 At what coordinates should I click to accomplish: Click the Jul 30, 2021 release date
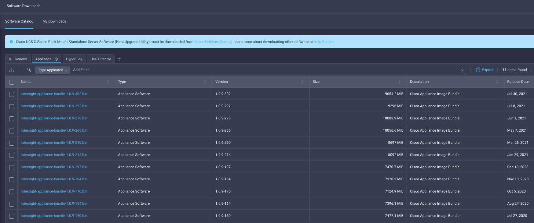[517, 94]
